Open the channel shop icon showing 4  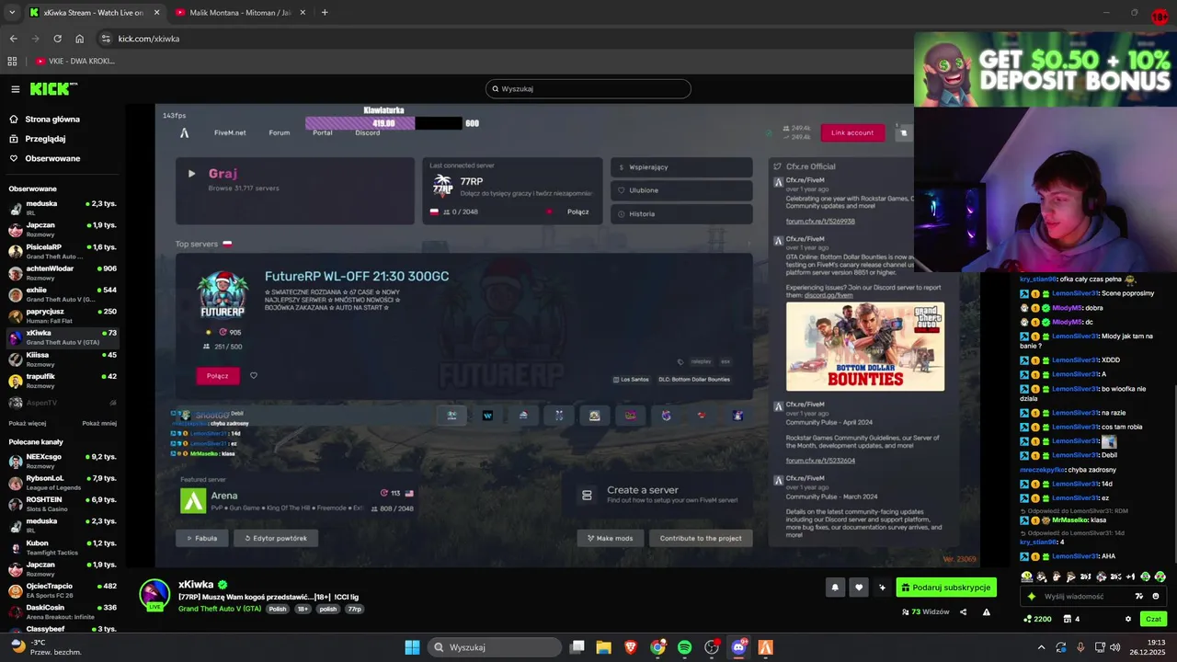pyautogui.click(x=1070, y=619)
